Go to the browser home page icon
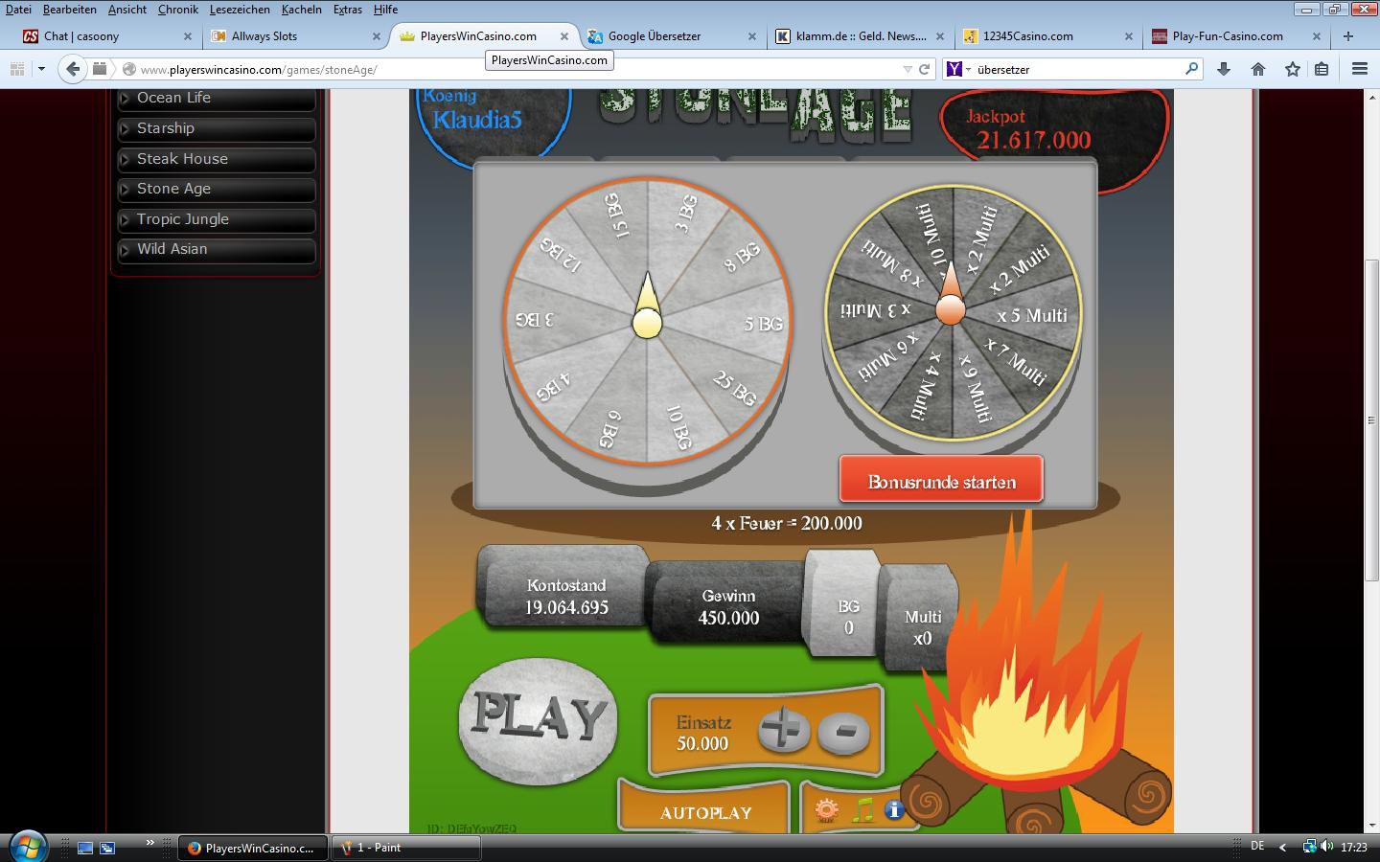The height and width of the screenshot is (862, 1380). pyautogui.click(x=1258, y=69)
